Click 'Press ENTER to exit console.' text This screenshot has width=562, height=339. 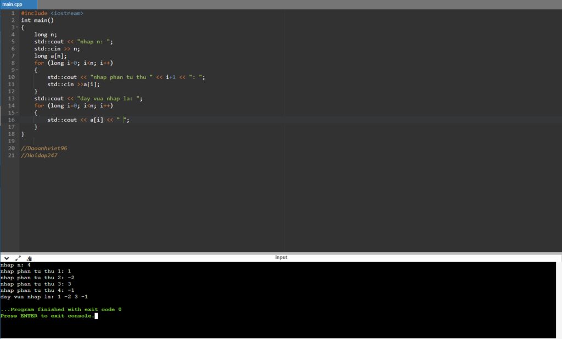pos(47,316)
